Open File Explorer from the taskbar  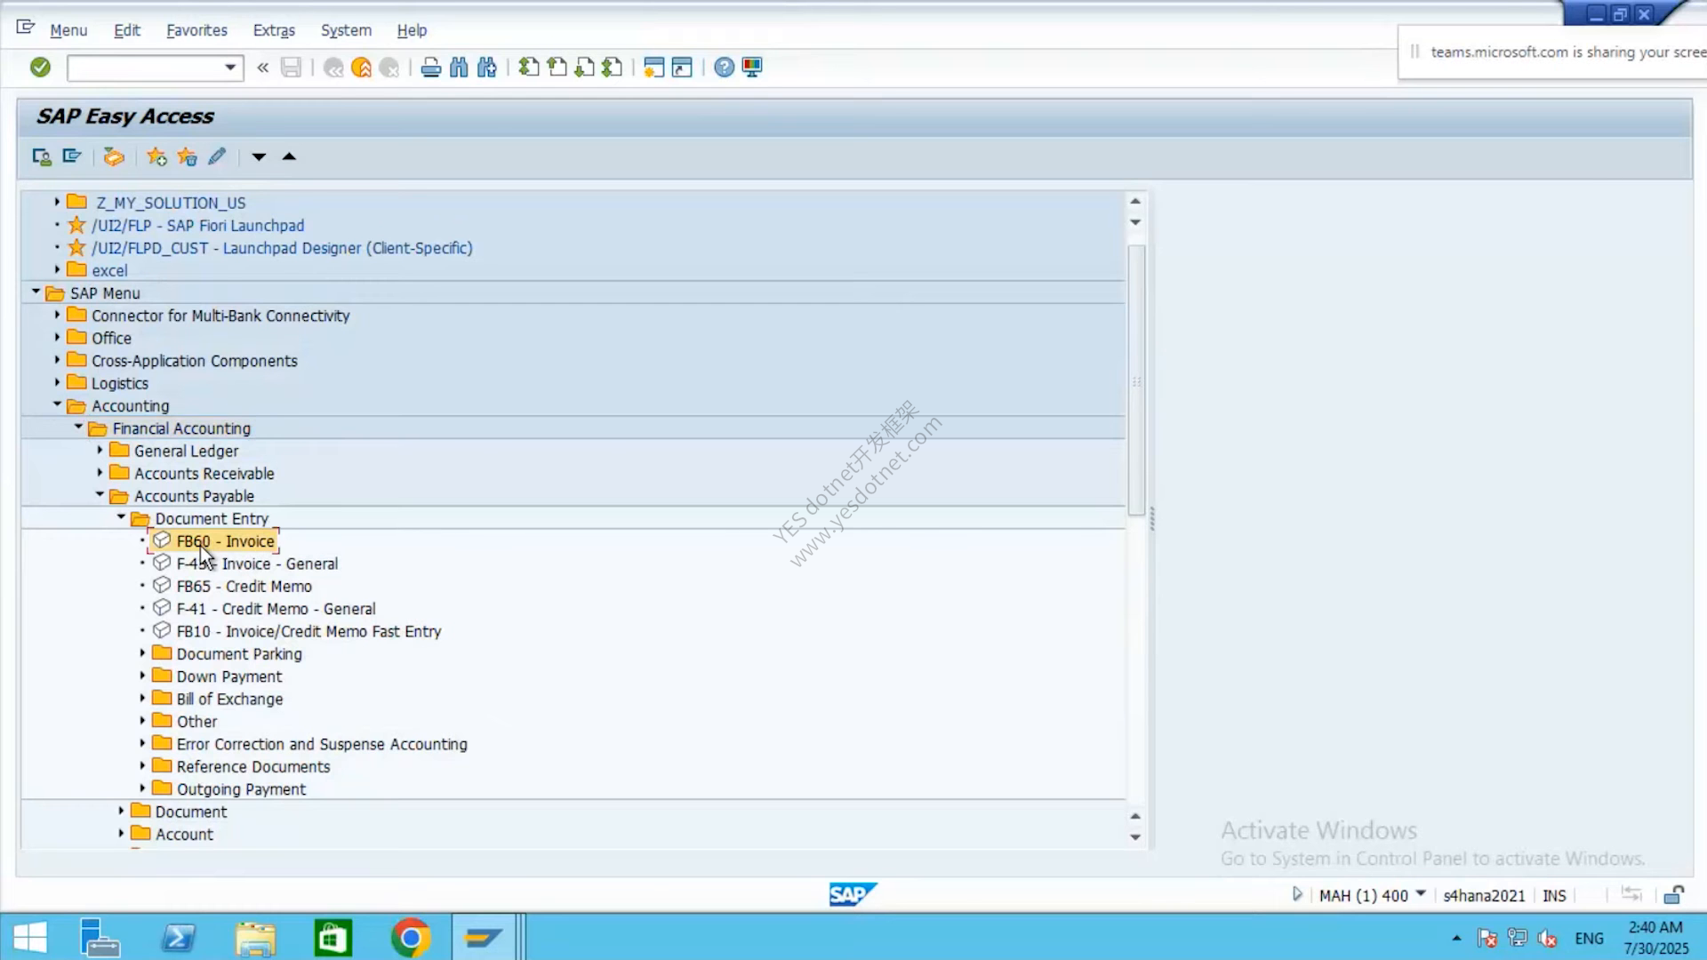tap(255, 938)
